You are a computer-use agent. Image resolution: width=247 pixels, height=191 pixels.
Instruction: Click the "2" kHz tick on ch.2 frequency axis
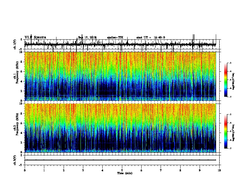(x=22, y=143)
